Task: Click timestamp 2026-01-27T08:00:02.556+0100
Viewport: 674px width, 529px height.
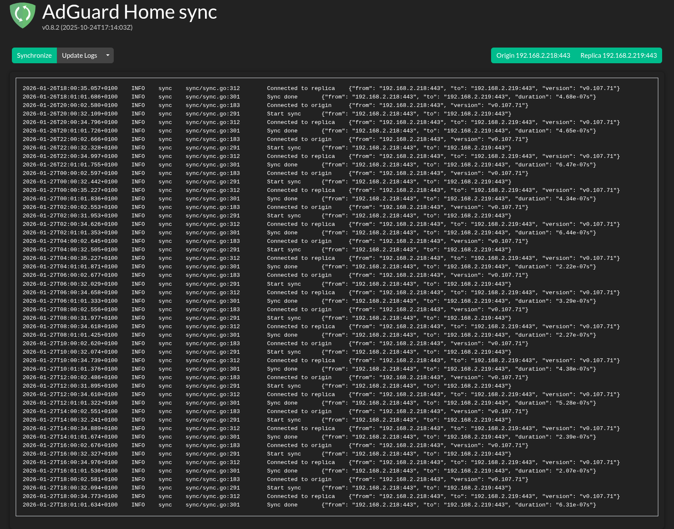Action: (x=70, y=310)
